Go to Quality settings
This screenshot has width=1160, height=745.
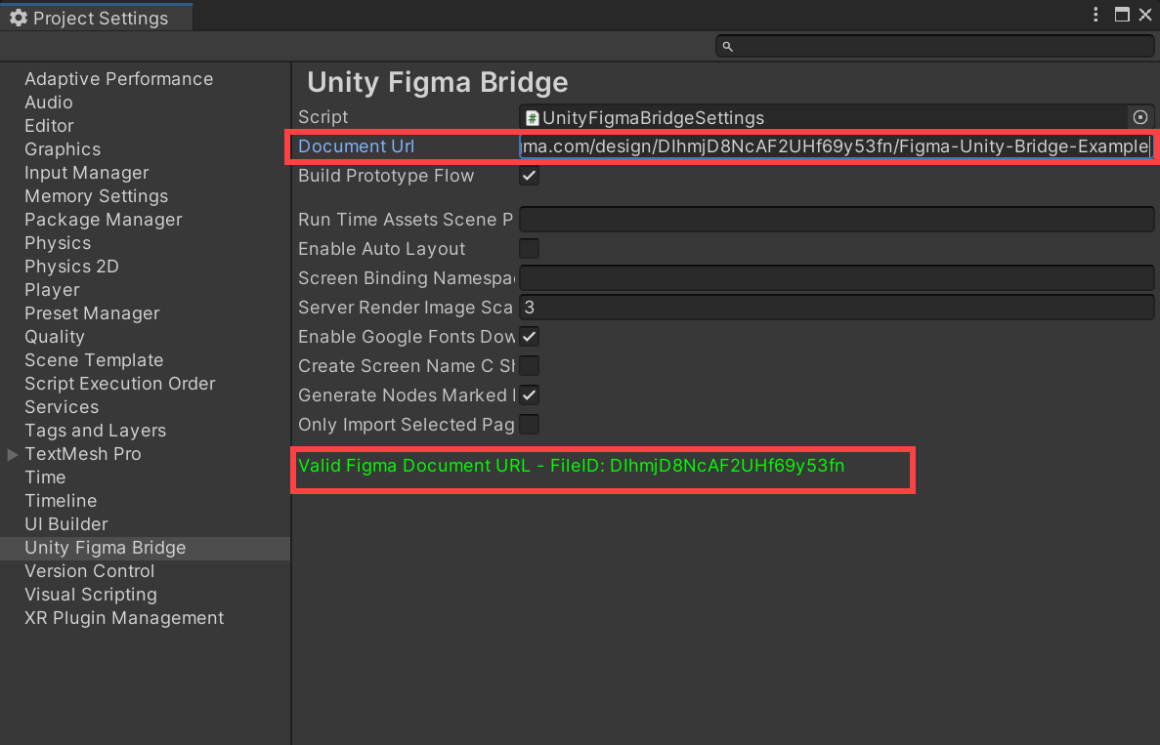(54, 337)
